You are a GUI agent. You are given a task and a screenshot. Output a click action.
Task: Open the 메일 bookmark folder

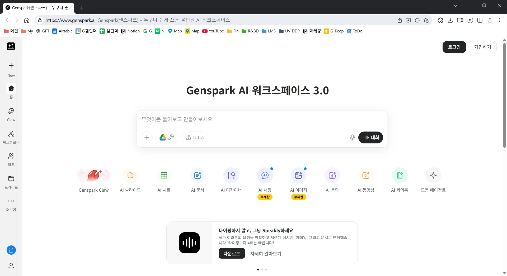pos(11,31)
